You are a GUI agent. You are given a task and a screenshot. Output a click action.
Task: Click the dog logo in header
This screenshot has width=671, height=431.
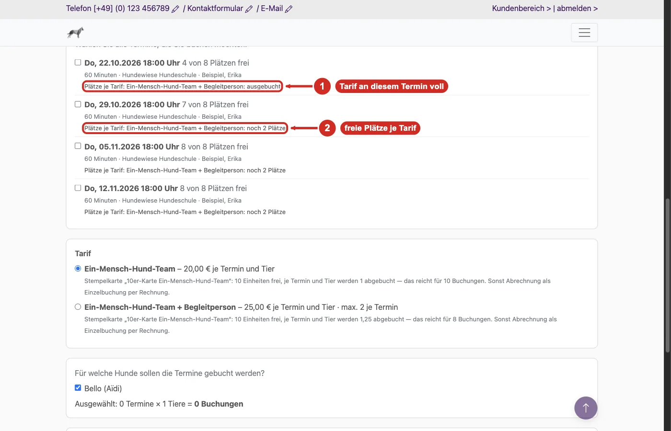coord(75,33)
